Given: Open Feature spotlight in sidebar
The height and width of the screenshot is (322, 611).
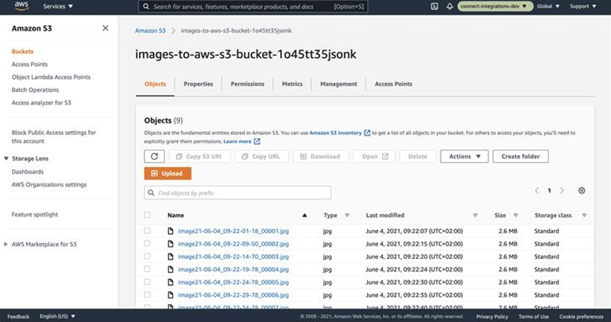Looking at the screenshot, I should [35, 215].
